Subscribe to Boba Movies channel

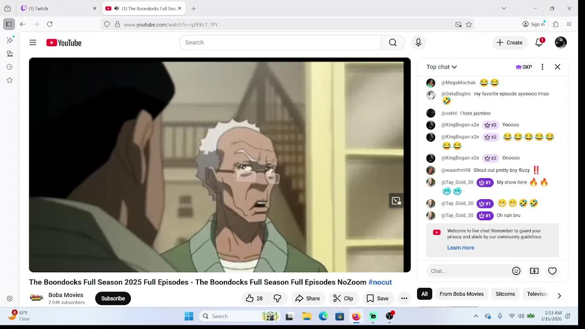[x=113, y=298]
